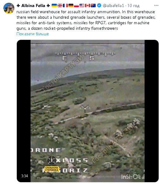Click the Ukrainian flag emoji
The image size is (162, 184).
pyautogui.click(x=54, y=6)
